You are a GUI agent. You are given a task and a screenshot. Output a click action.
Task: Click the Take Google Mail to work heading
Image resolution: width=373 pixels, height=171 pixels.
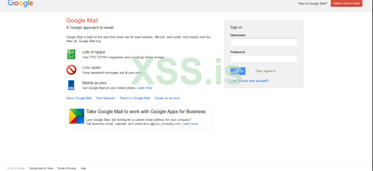(146, 111)
